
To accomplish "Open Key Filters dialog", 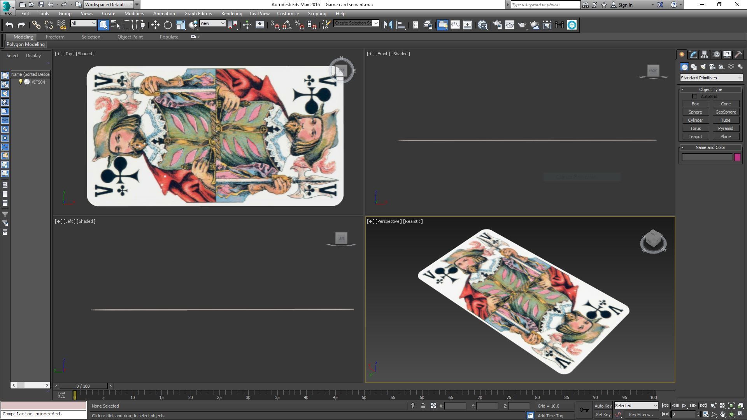I will pyautogui.click(x=641, y=415).
